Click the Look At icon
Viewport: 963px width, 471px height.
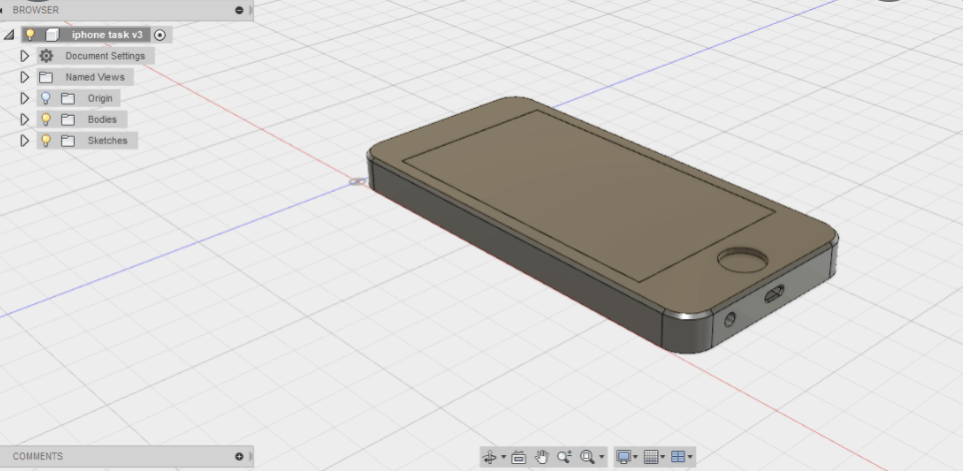(x=518, y=457)
